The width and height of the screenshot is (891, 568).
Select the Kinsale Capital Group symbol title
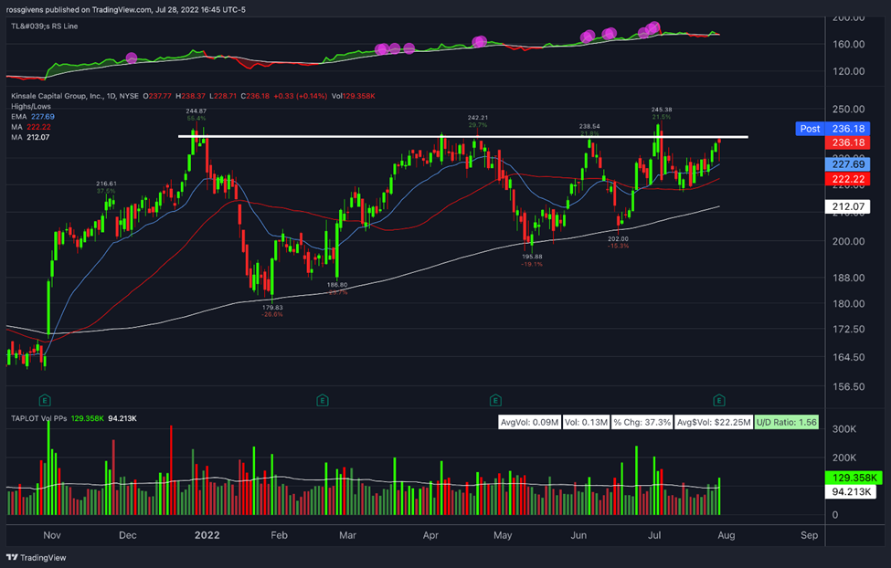pyautogui.click(x=74, y=96)
